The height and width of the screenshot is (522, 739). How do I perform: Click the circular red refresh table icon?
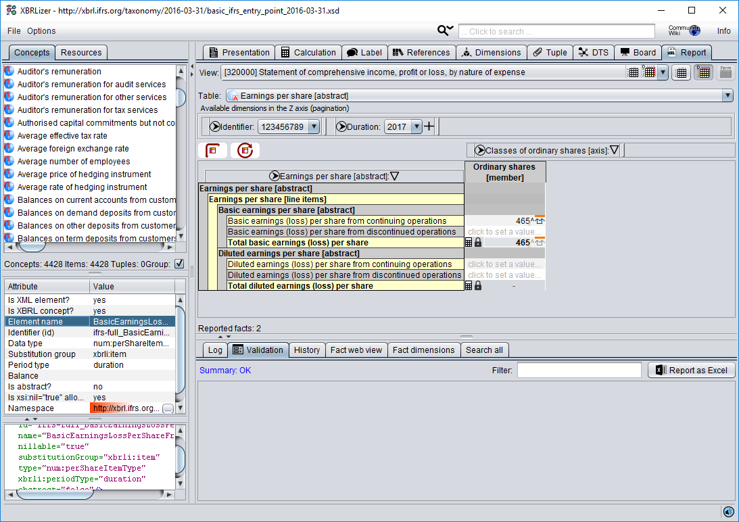(245, 150)
